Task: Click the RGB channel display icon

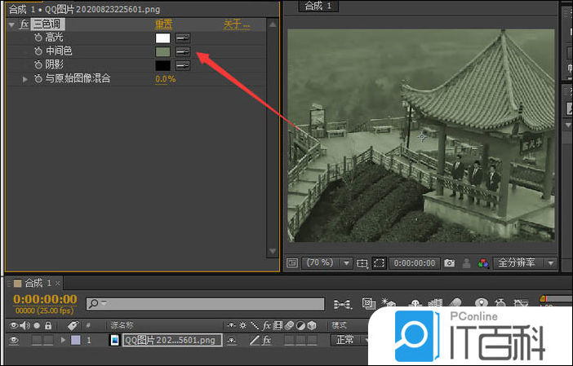Action: (483, 263)
